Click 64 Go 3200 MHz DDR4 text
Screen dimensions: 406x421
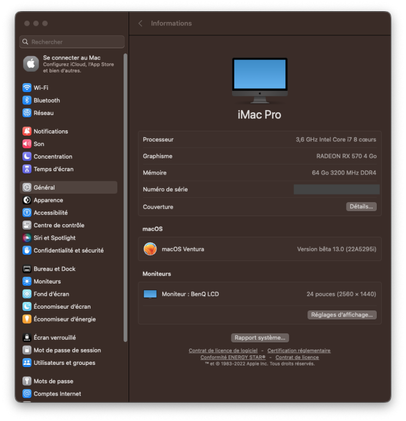point(344,173)
